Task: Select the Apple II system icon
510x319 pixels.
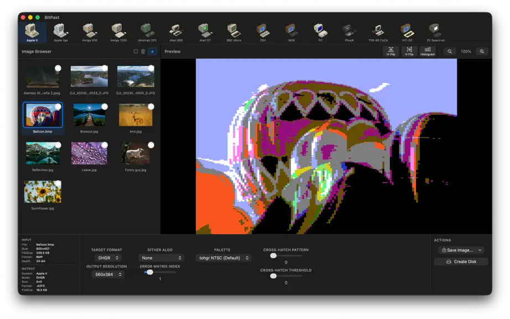Action: tap(32, 33)
